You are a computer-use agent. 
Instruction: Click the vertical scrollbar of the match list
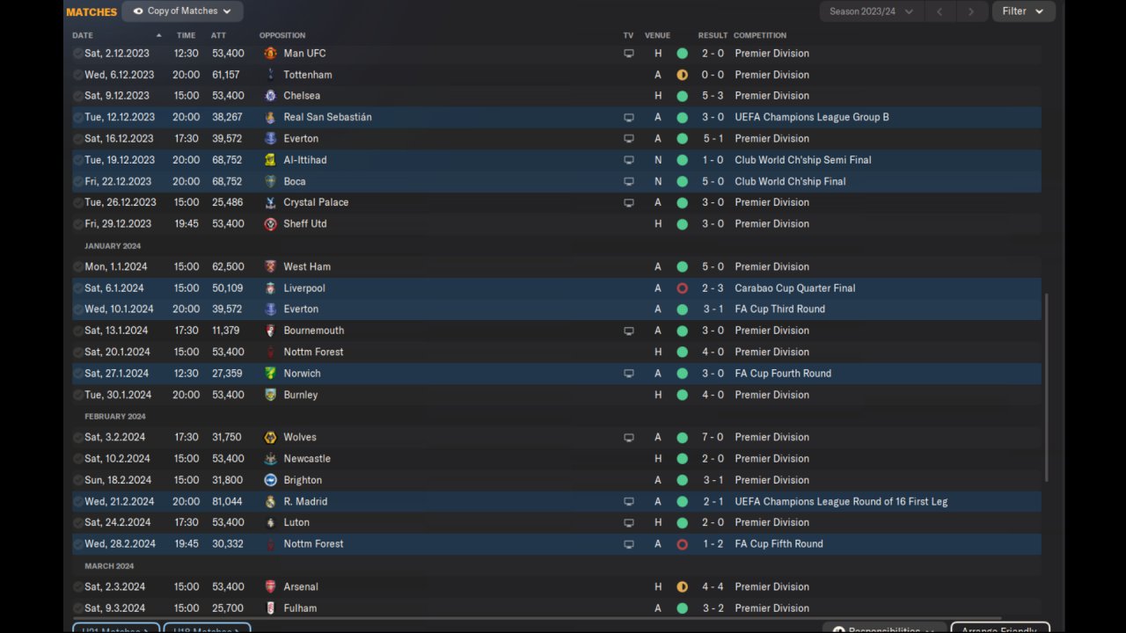(1046, 387)
